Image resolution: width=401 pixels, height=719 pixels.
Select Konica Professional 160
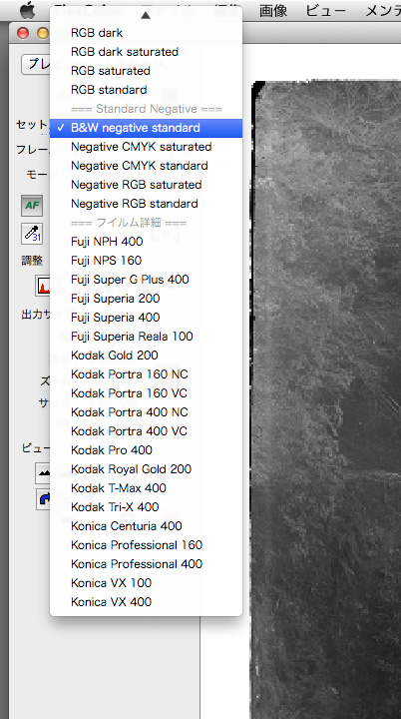146,545
